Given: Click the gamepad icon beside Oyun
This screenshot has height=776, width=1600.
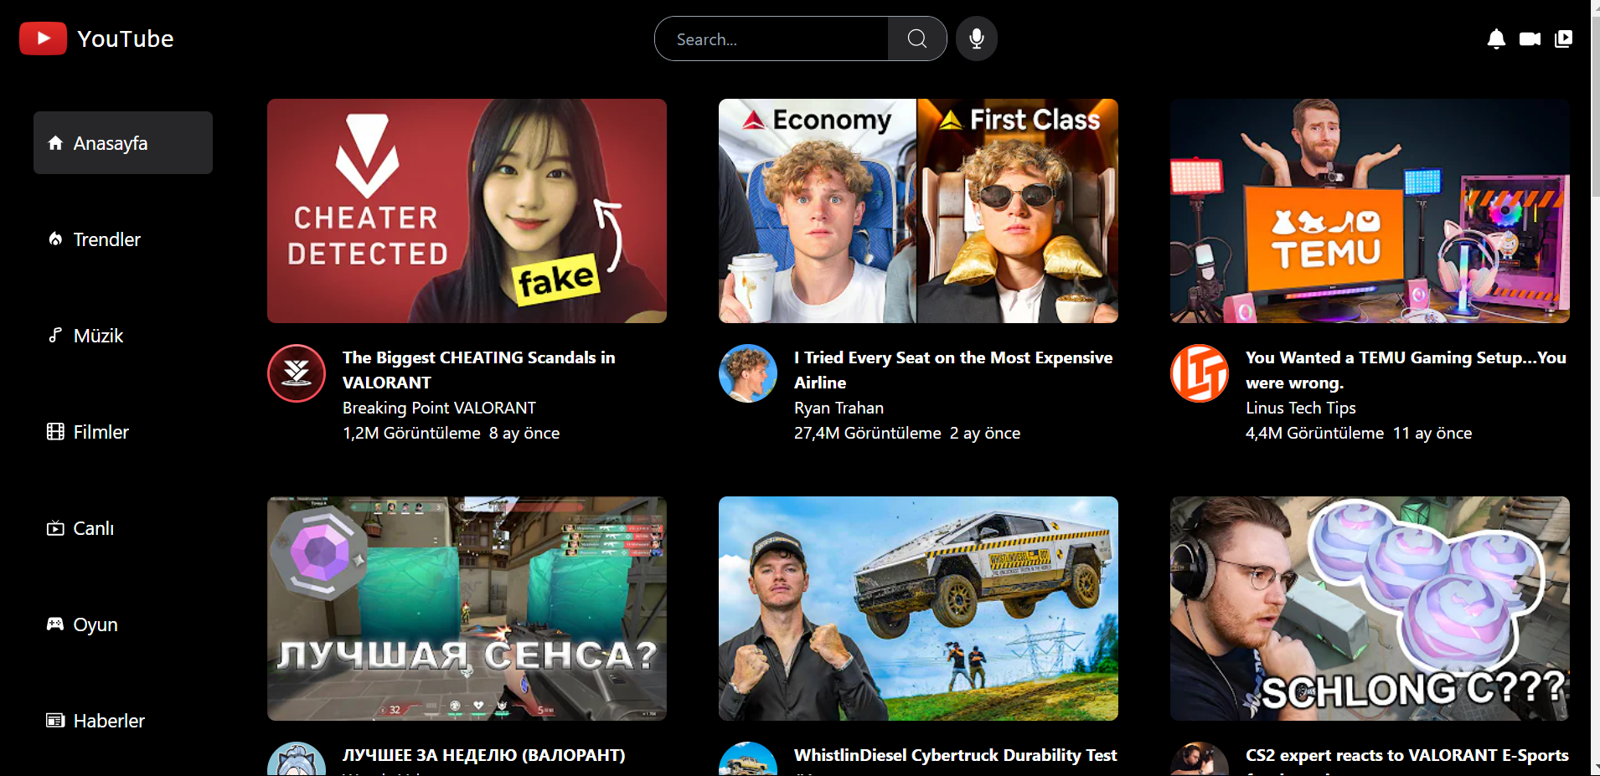Looking at the screenshot, I should [x=55, y=624].
